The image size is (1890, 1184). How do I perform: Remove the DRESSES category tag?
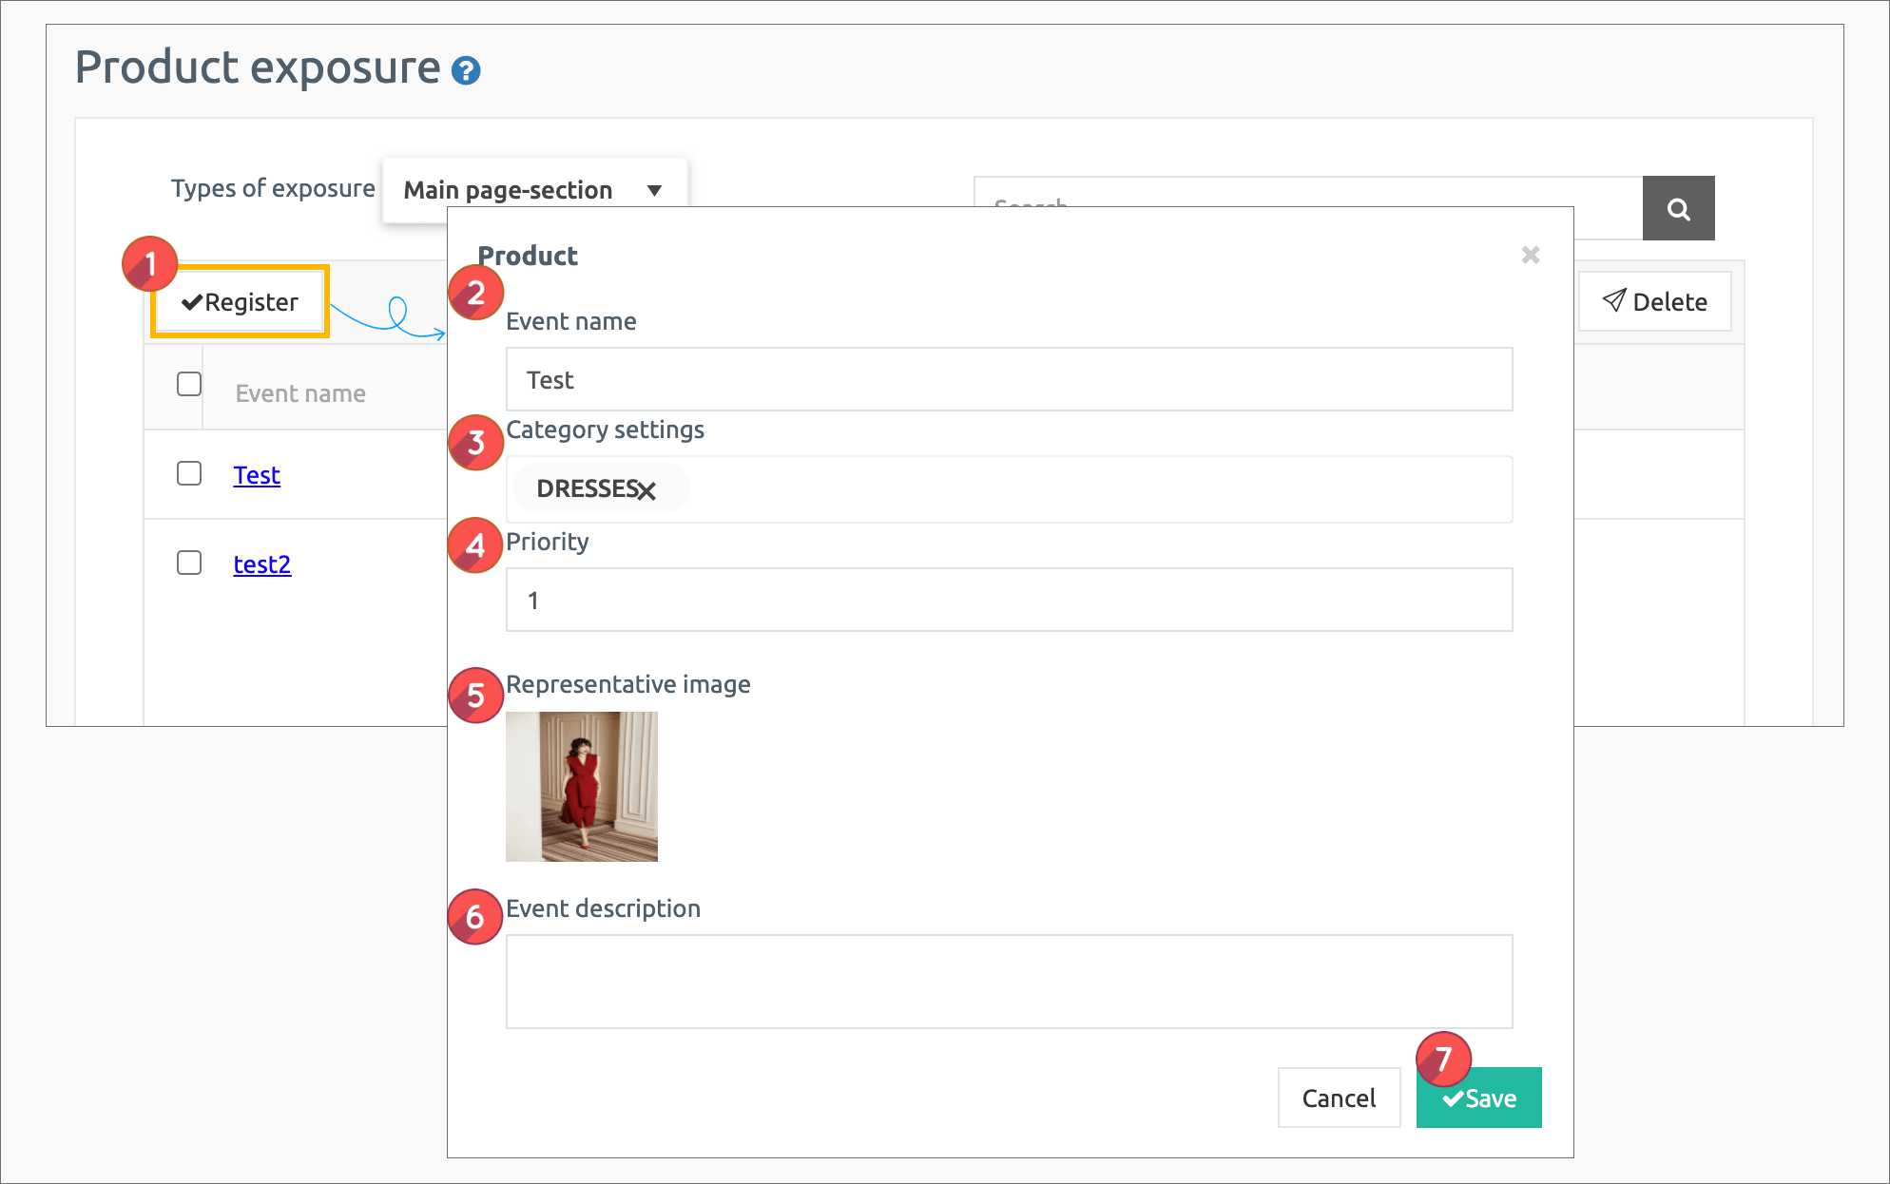click(646, 490)
